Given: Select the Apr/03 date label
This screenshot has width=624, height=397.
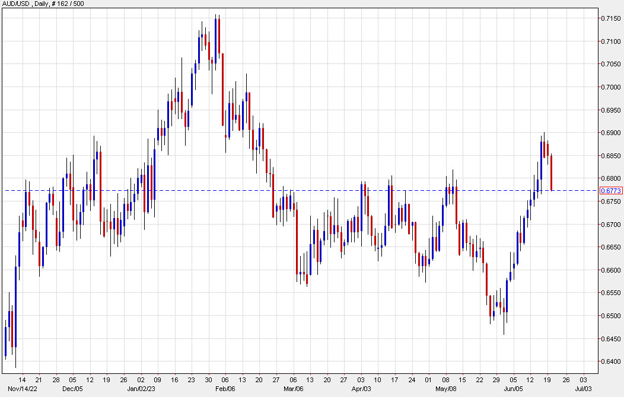Looking at the screenshot, I should 362,390.
